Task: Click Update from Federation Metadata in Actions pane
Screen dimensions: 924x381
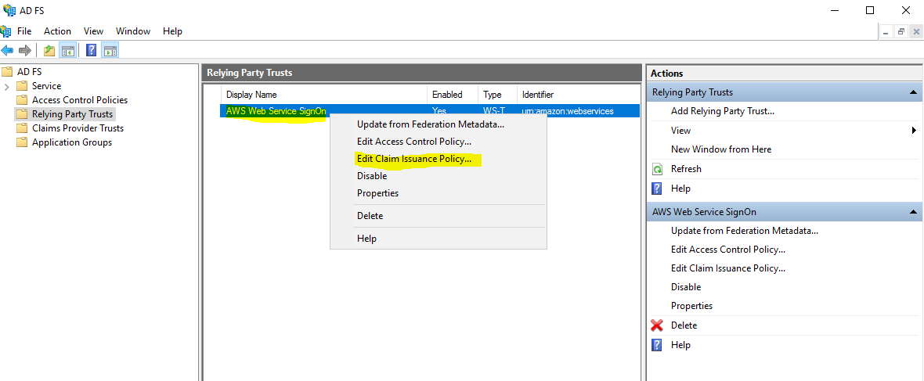Action: [x=744, y=231]
